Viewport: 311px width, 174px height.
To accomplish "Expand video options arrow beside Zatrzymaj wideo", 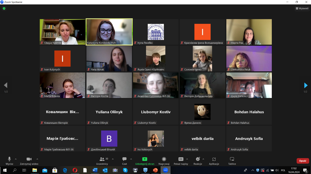I will pyautogui.click(x=37, y=159).
